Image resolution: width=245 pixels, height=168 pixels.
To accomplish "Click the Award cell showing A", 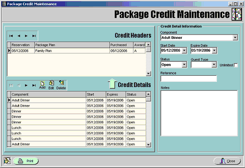I will 139,51.
